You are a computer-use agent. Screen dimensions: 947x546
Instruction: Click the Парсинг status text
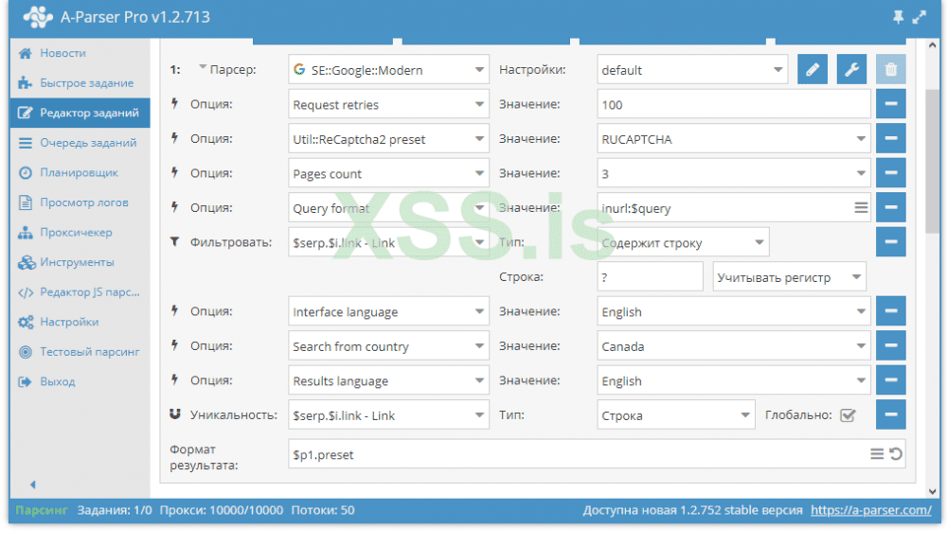(41, 510)
